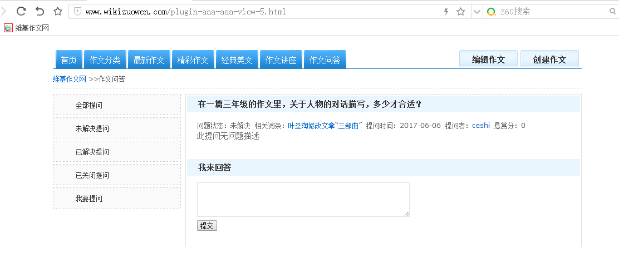This screenshot has height=278, width=619.
Task: Click the magnifier search icon
Action: tap(613, 12)
